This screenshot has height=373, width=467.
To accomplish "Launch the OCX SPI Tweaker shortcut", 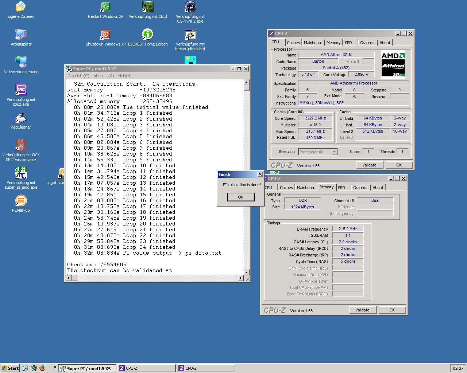I will 21,145.
